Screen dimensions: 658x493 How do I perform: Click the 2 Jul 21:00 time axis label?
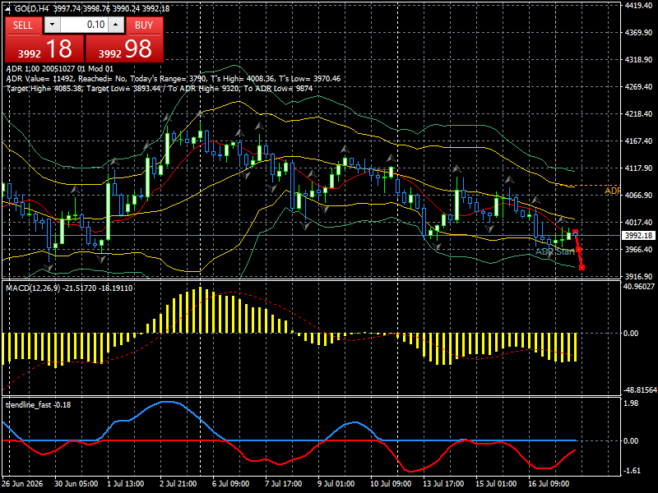click(178, 484)
